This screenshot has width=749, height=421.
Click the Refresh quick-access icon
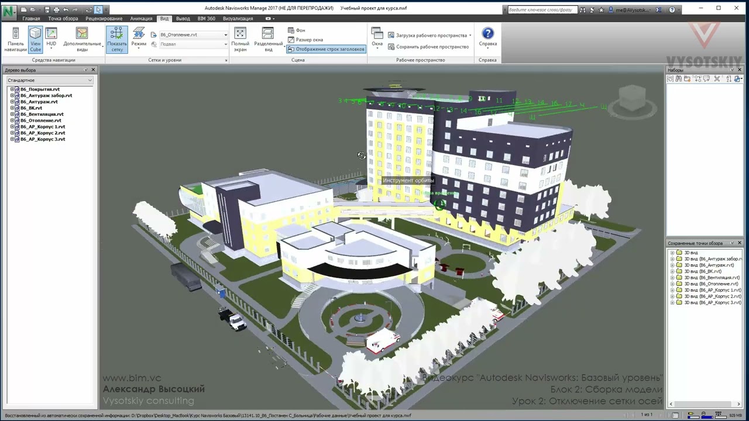coord(89,9)
